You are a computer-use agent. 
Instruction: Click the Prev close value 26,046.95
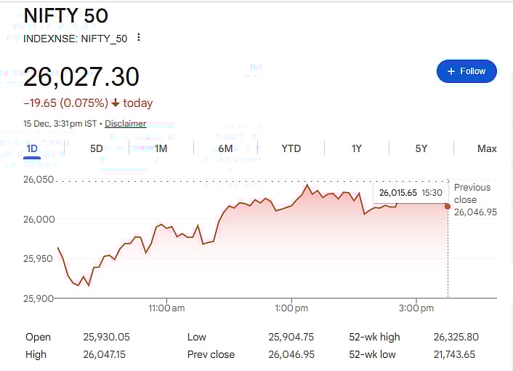click(291, 354)
